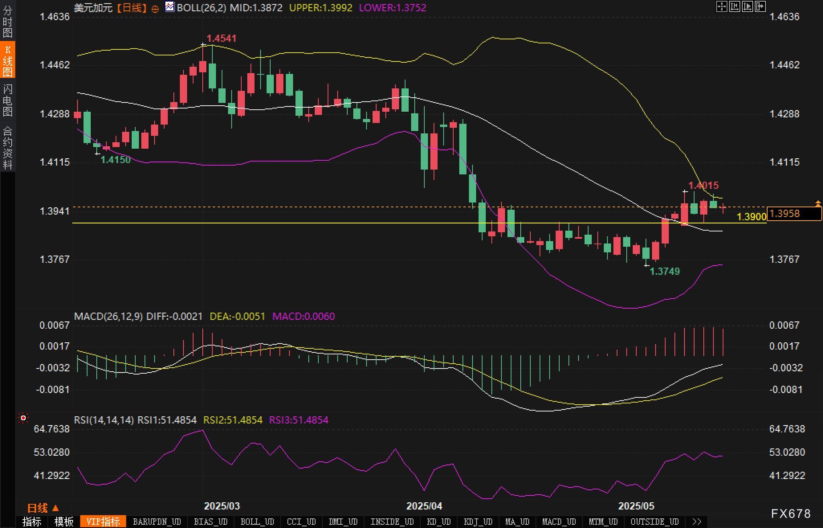The width and height of the screenshot is (823, 528).
Task: Open the 日线 period dropdown at bottom left
Action: 43,508
